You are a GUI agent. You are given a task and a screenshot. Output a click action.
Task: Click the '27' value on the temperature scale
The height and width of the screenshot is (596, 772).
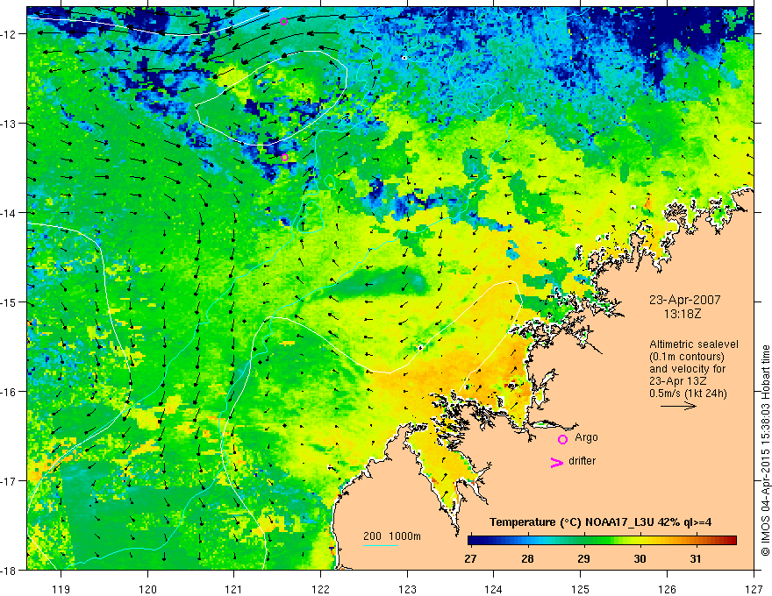tap(470, 558)
